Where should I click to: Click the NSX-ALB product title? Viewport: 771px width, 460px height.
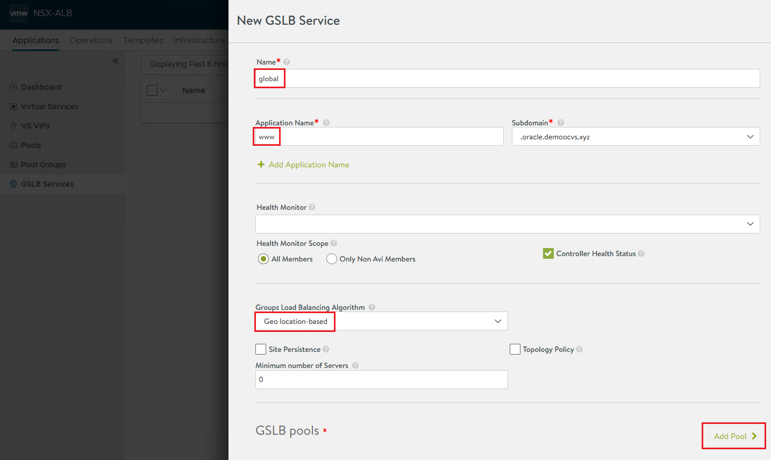click(x=53, y=13)
